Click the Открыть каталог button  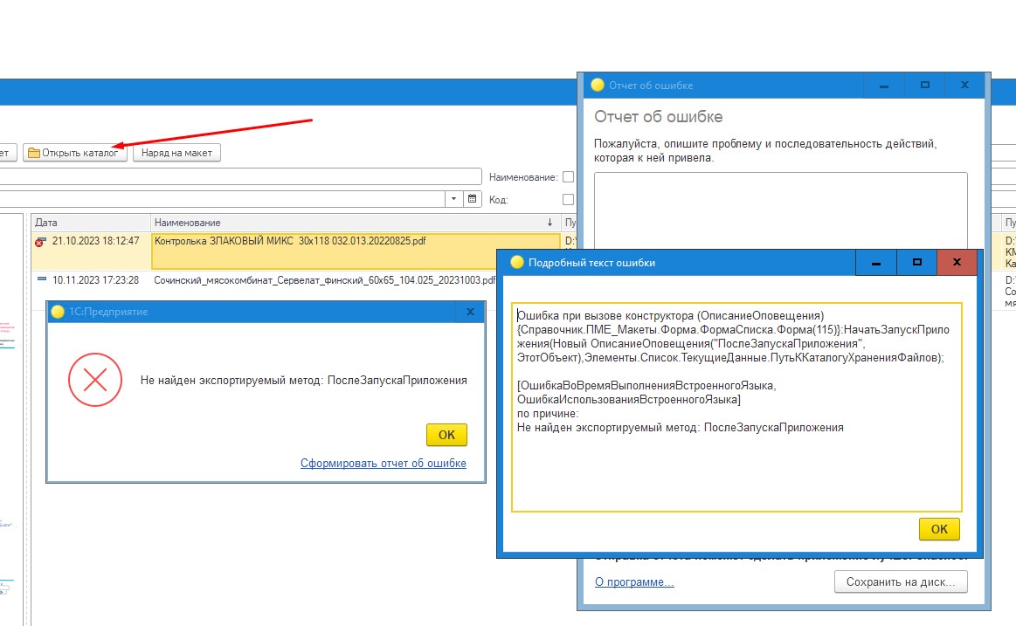tap(74, 153)
